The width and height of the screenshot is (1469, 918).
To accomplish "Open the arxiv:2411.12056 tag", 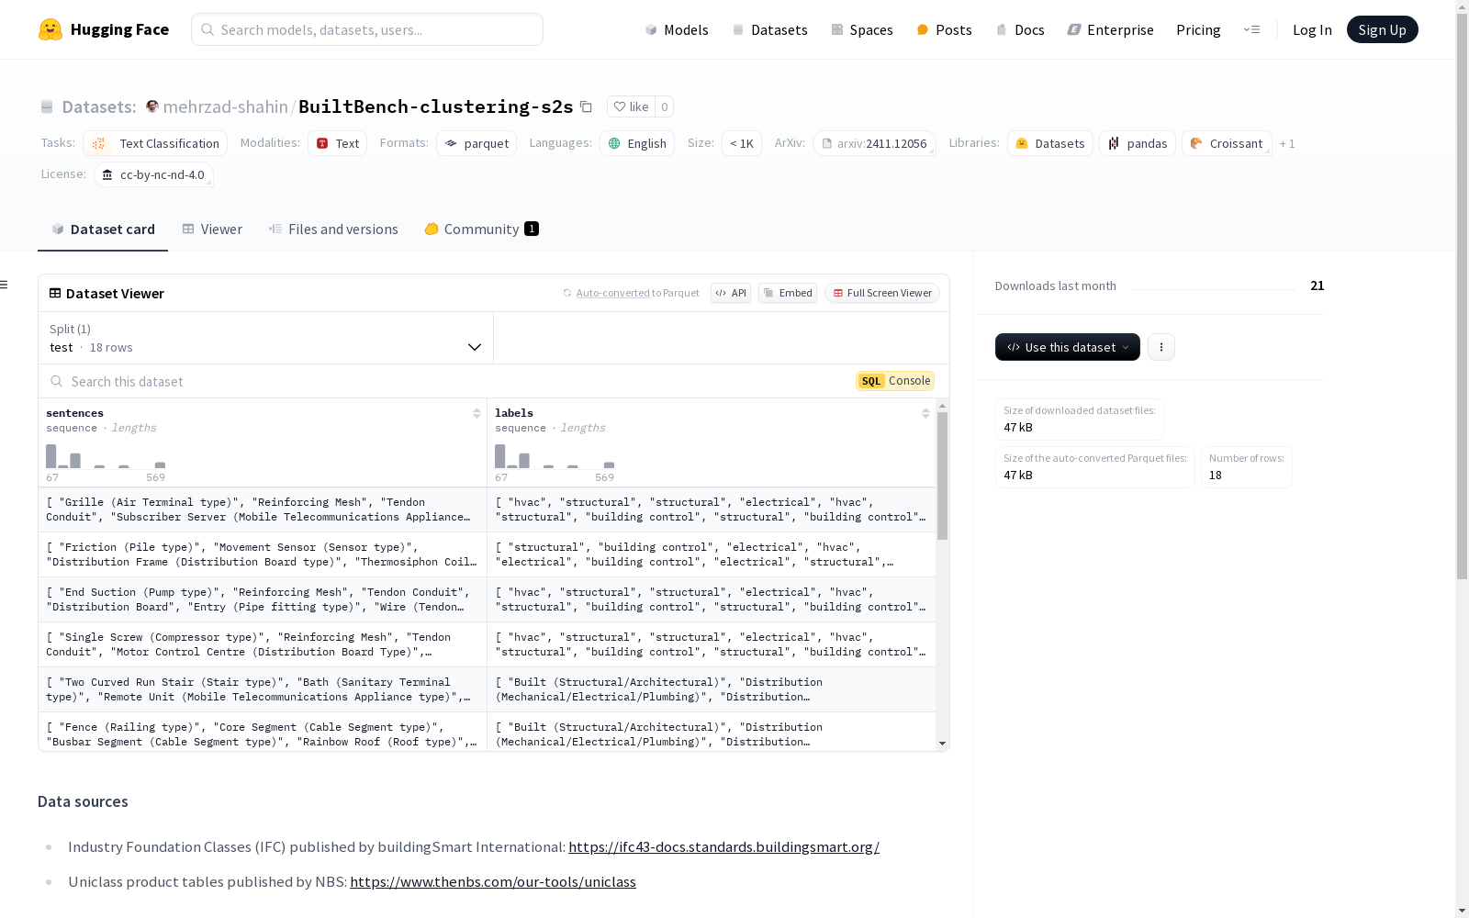I will tap(874, 143).
